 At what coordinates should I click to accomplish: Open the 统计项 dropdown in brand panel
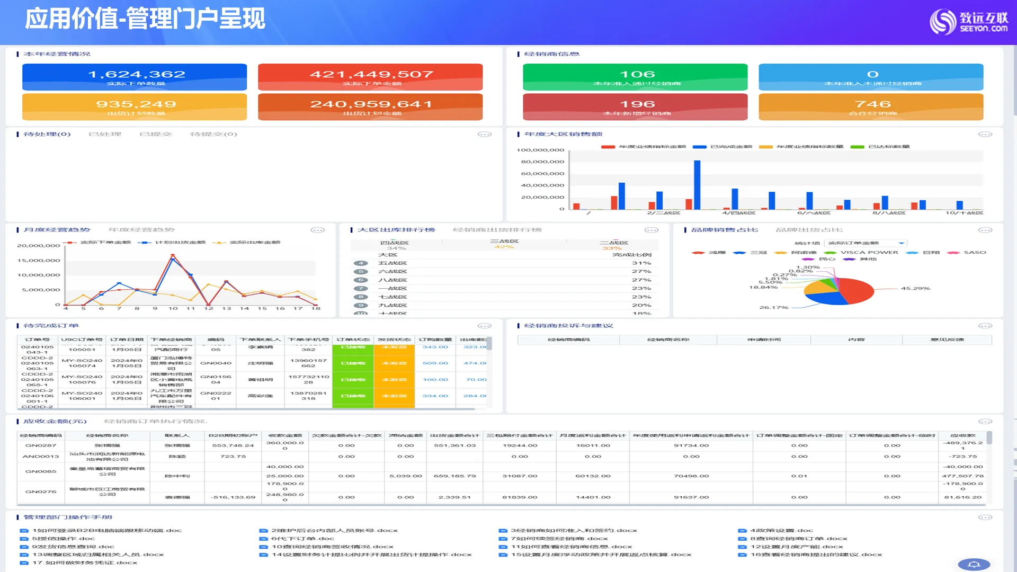tap(866, 244)
